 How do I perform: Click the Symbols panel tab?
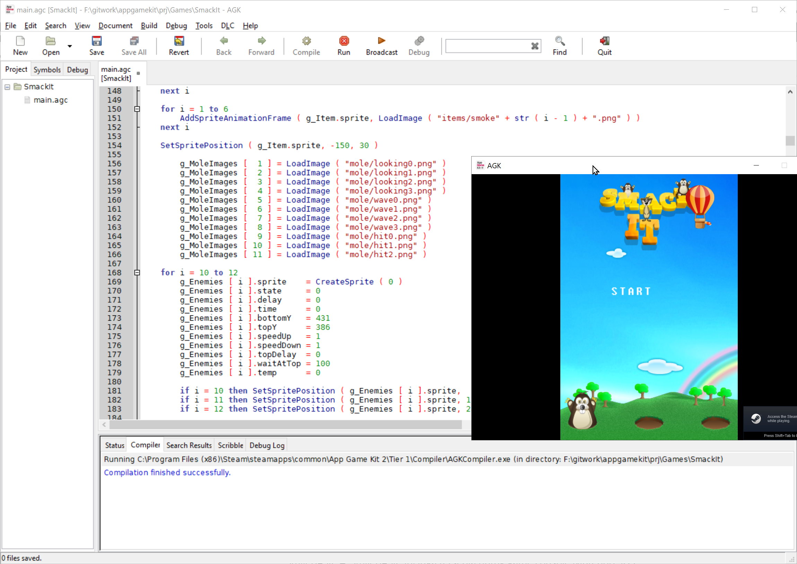coord(47,69)
